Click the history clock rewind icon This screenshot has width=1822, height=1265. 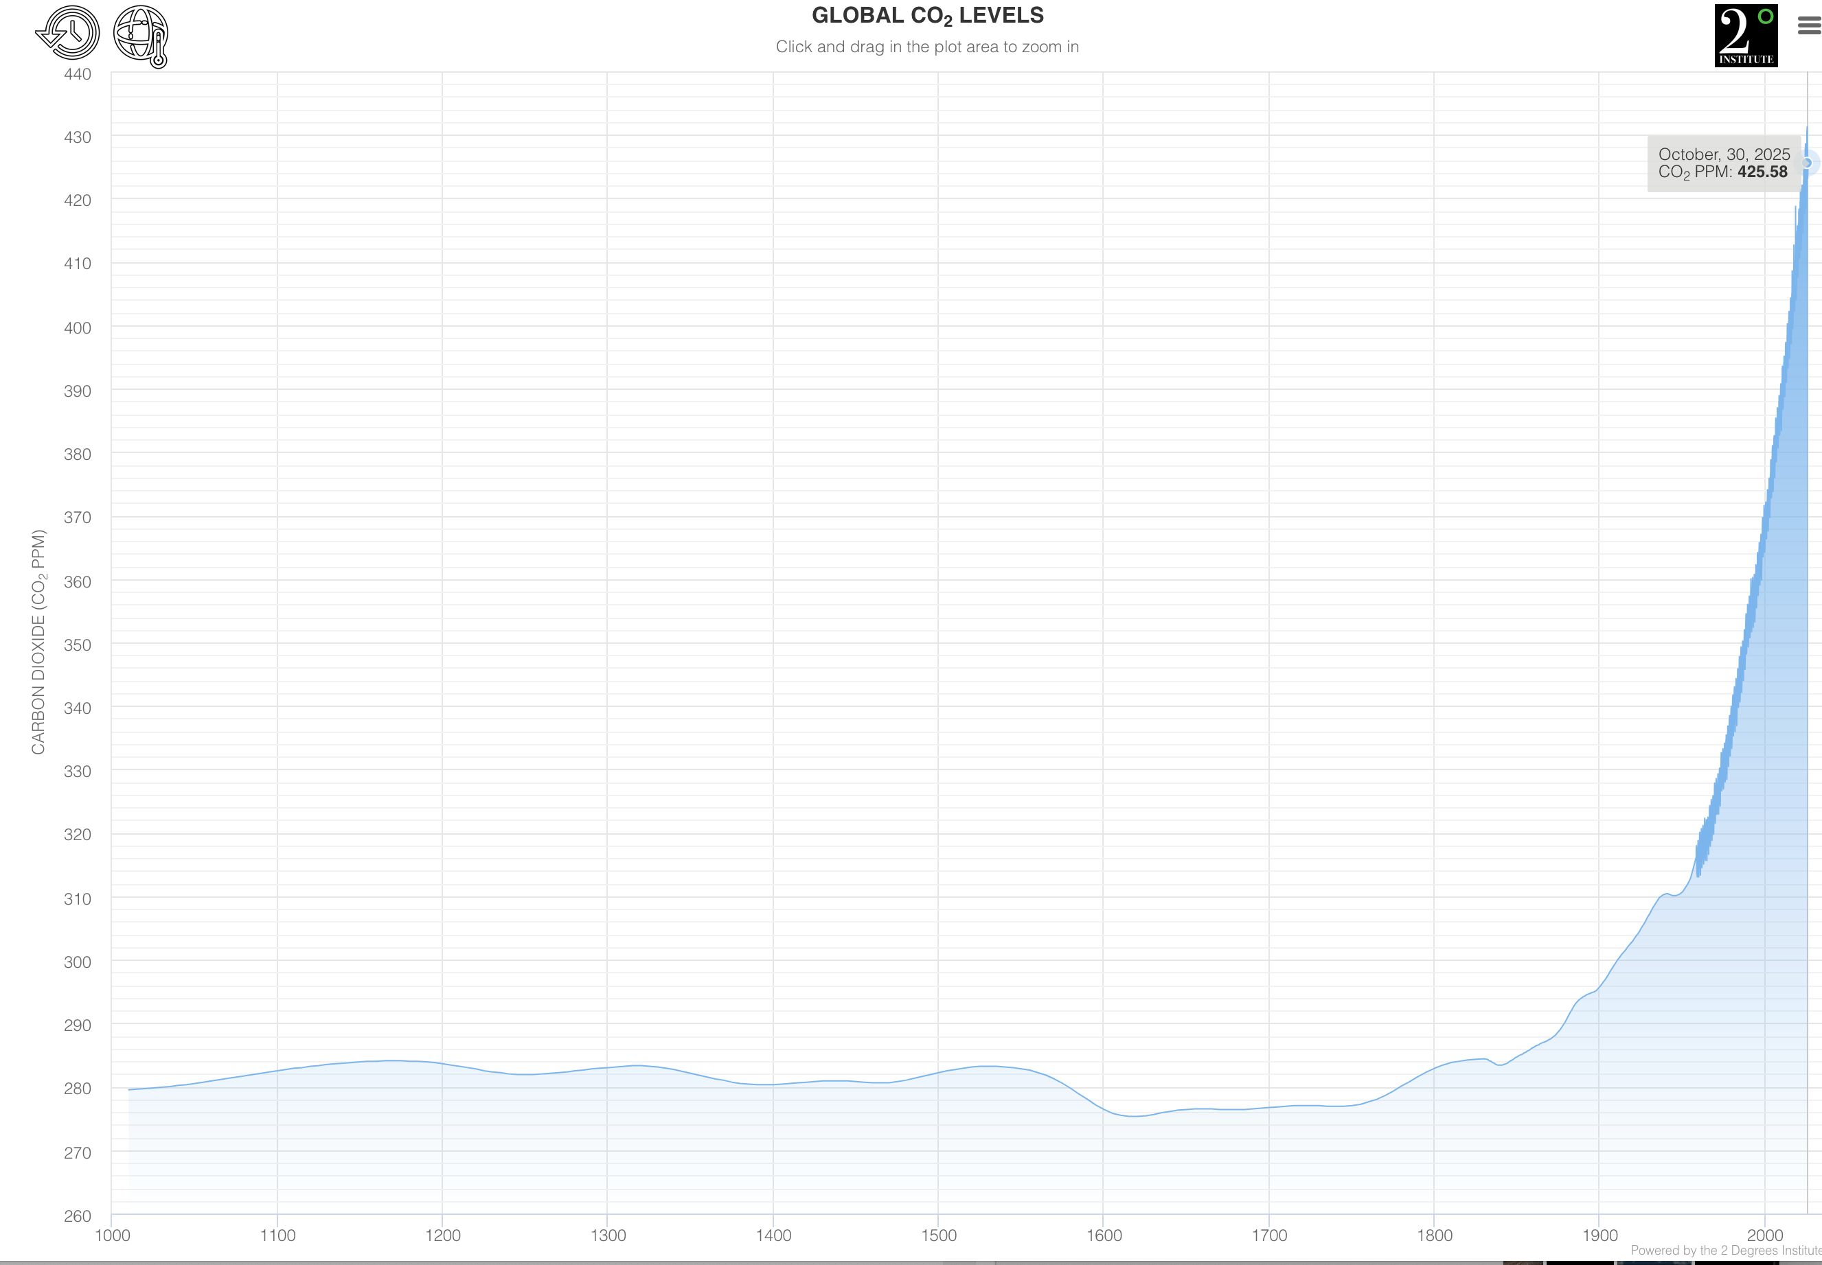point(68,33)
